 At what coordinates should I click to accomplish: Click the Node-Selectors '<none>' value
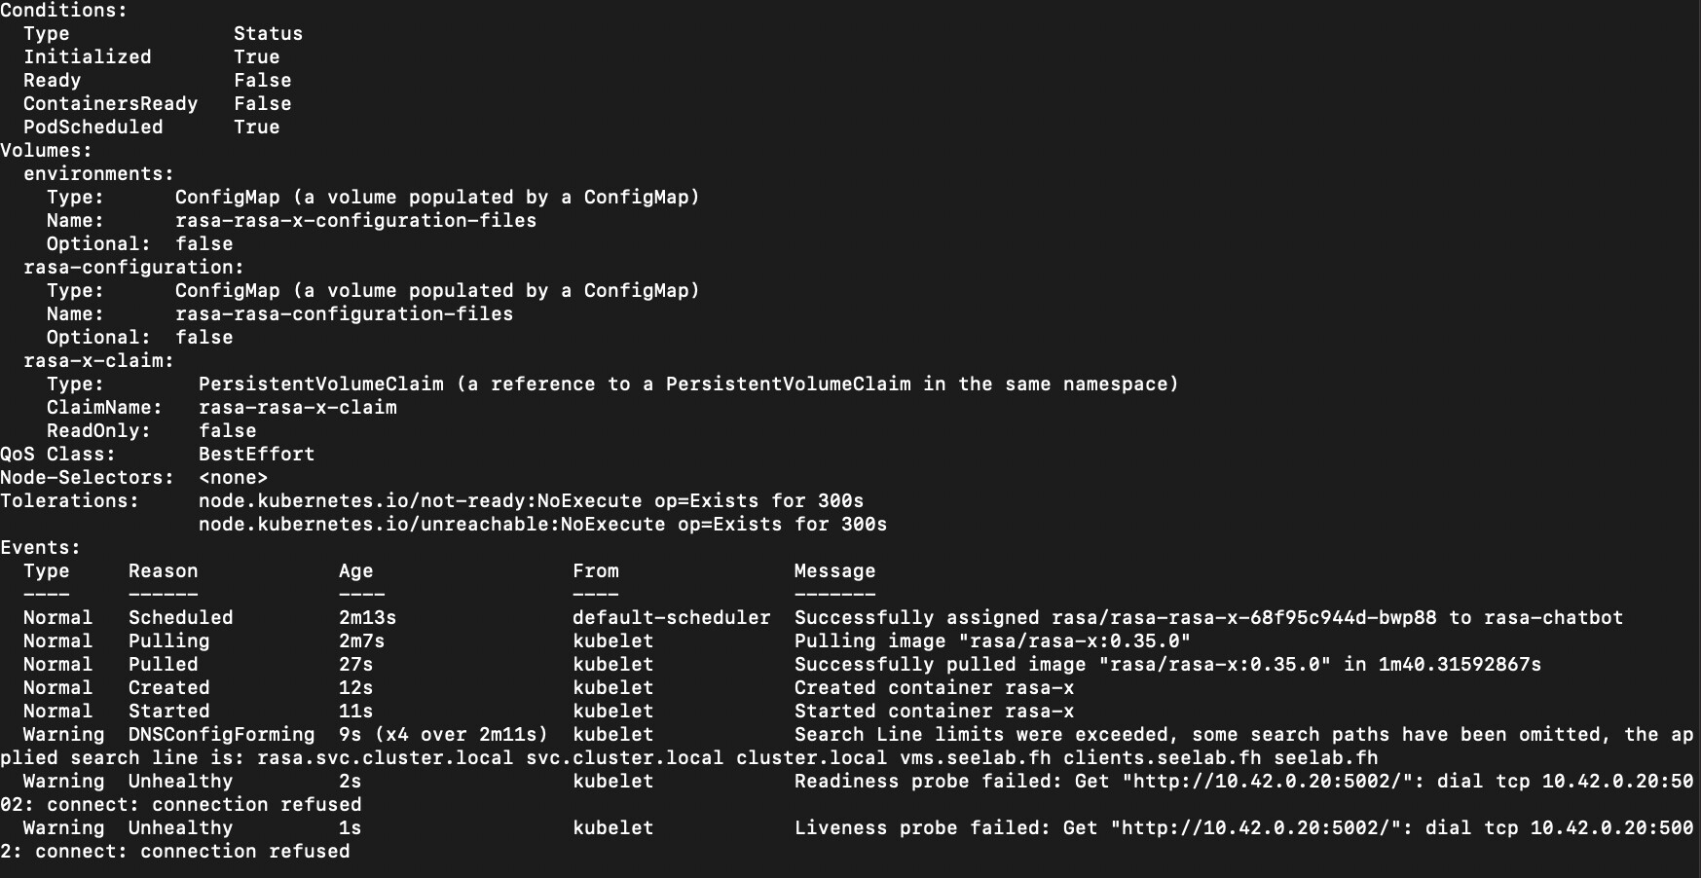coord(233,478)
